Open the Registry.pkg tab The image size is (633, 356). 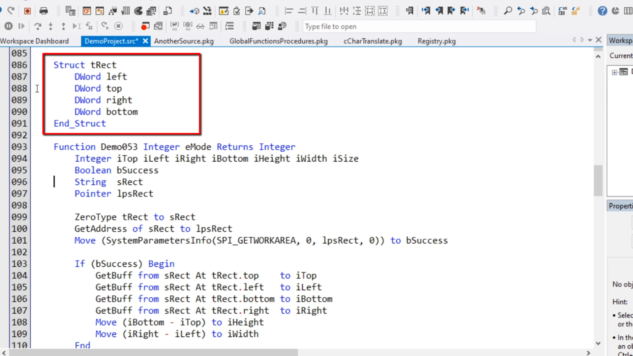point(437,41)
